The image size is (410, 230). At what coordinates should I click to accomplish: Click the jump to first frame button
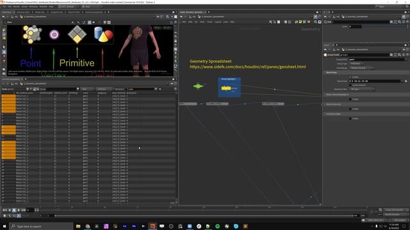[x=4, y=210]
